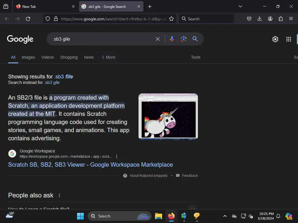
Task: Clear the Google search query
Action: pyautogui.click(x=158, y=39)
